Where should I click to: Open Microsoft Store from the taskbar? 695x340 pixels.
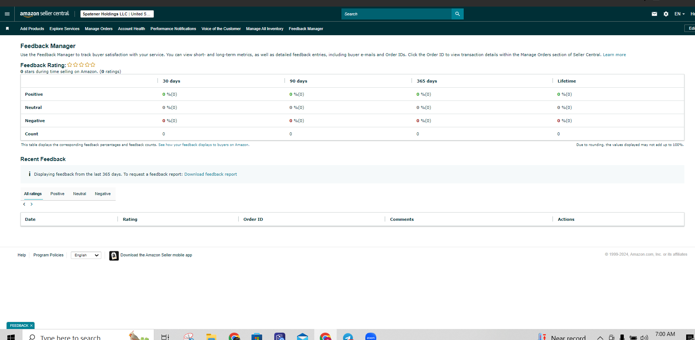point(257,337)
